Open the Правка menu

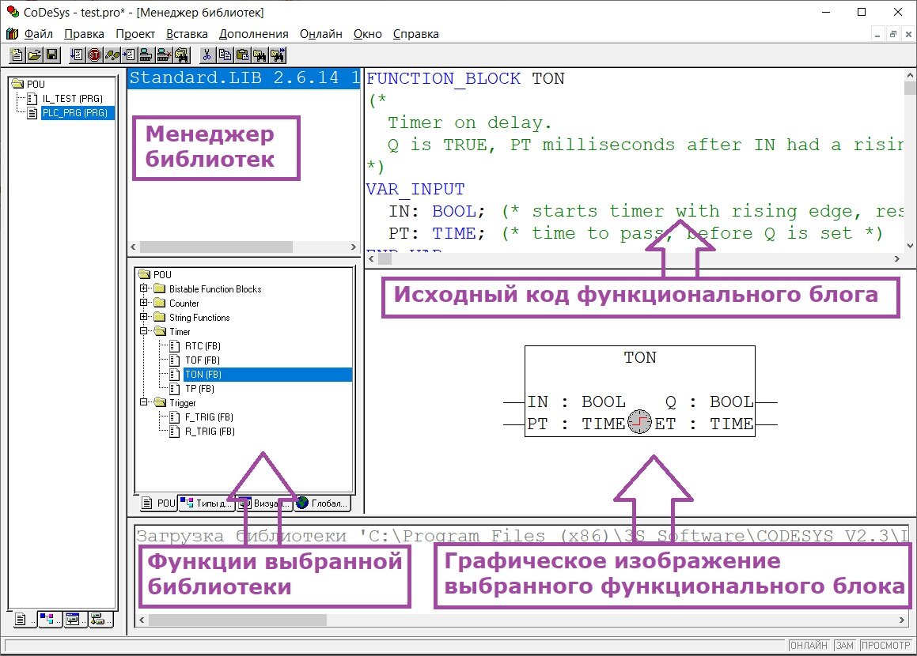(x=84, y=34)
